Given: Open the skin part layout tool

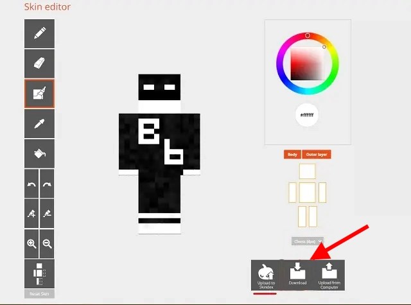Looking at the screenshot, I should point(40,274).
